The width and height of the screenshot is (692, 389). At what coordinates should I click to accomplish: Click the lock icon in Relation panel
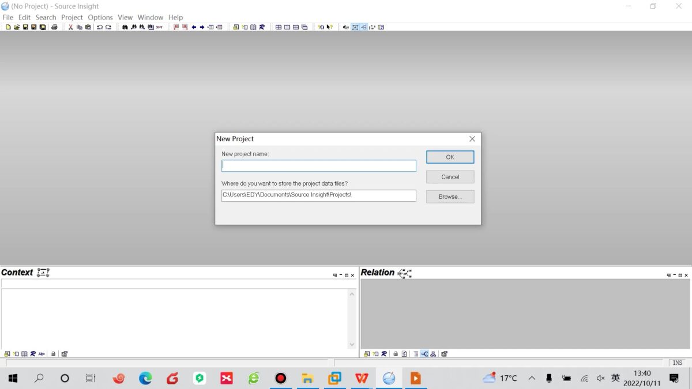pyautogui.click(x=396, y=354)
